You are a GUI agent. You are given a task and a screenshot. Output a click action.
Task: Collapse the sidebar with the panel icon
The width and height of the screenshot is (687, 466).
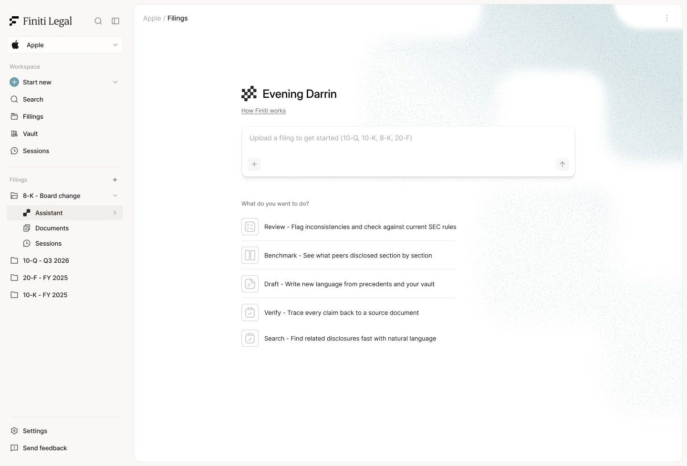pyautogui.click(x=115, y=21)
